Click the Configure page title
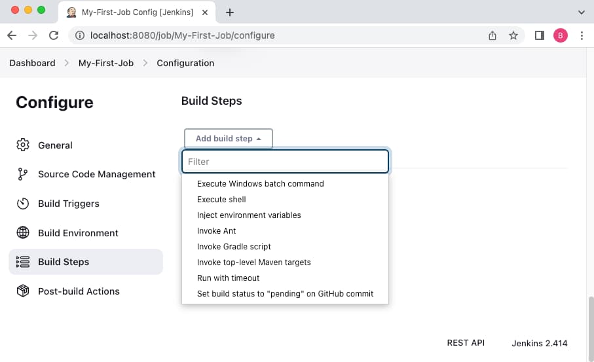The height and width of the screenshot is (362, 594). coord(54,102)
